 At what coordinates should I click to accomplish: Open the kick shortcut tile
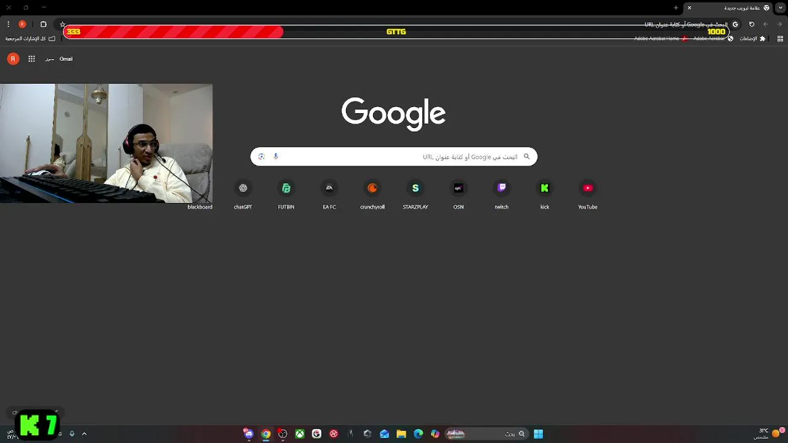544,194
